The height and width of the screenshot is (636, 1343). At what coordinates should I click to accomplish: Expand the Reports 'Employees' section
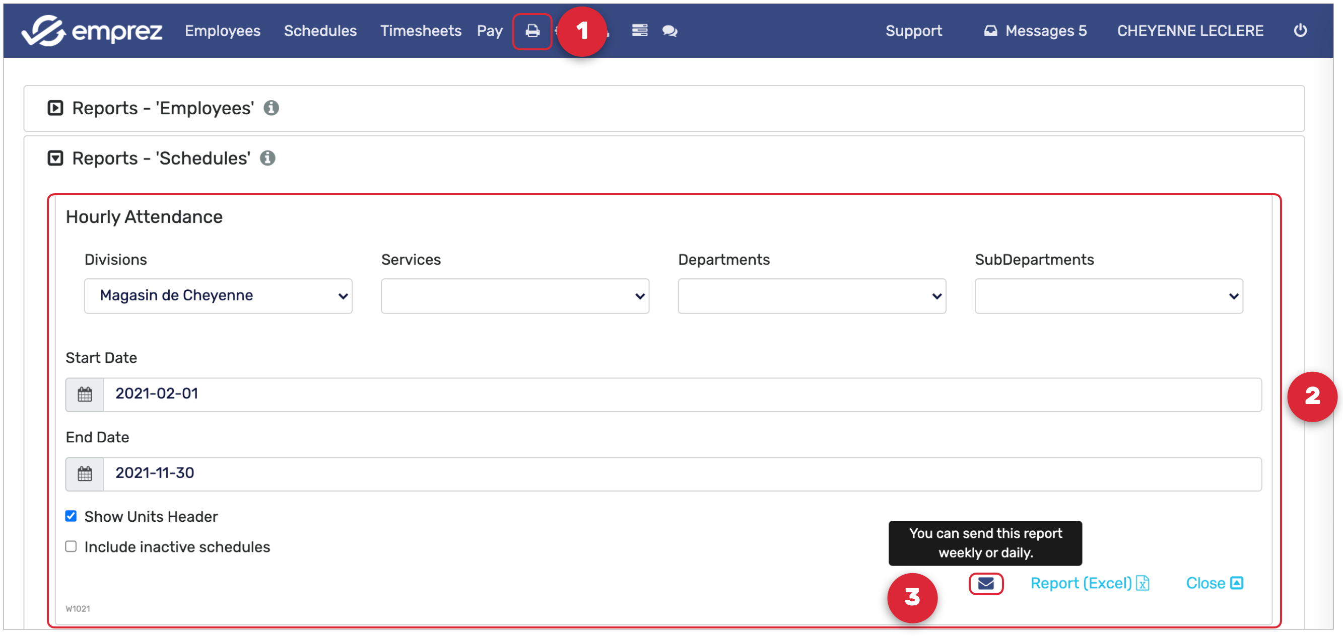point(55,108)
